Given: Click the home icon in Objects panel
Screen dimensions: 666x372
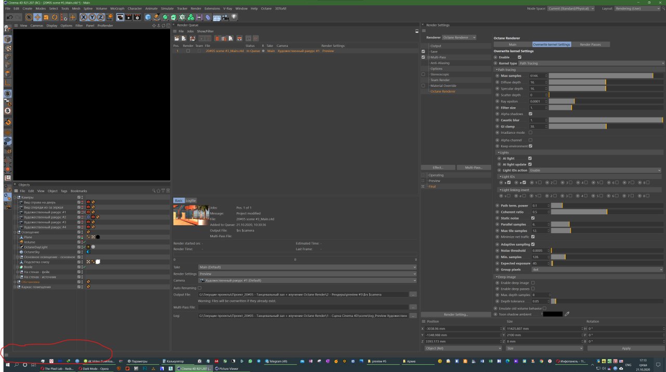Looking at the screenshot, I should coord(159,191).
